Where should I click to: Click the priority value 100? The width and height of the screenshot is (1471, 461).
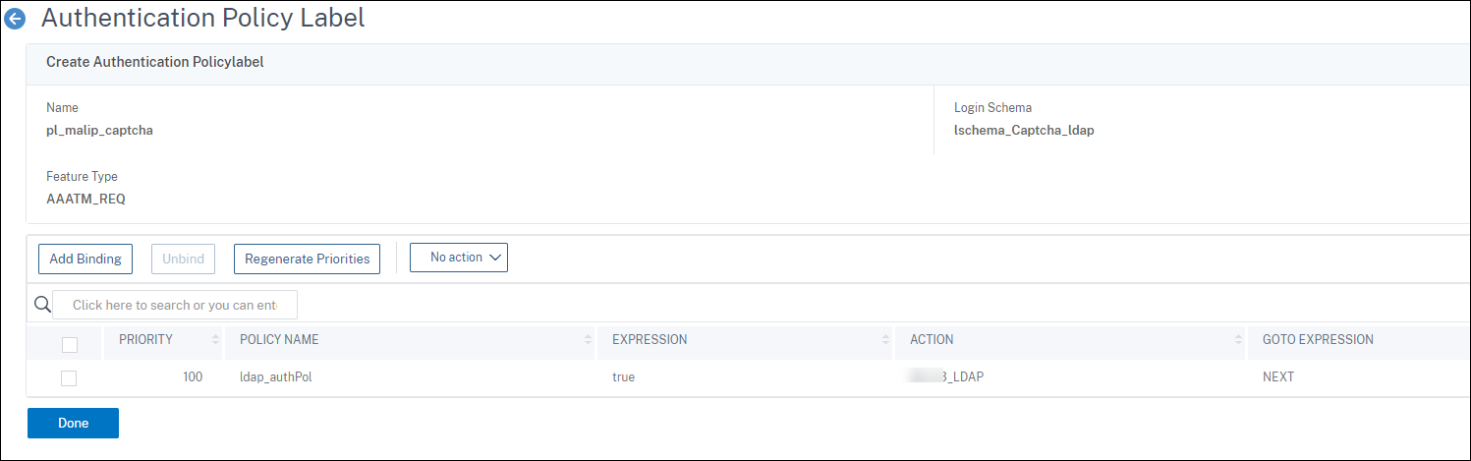(193, 377)
